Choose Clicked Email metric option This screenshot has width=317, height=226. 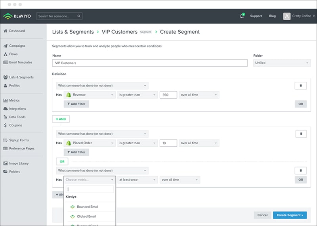86,216
